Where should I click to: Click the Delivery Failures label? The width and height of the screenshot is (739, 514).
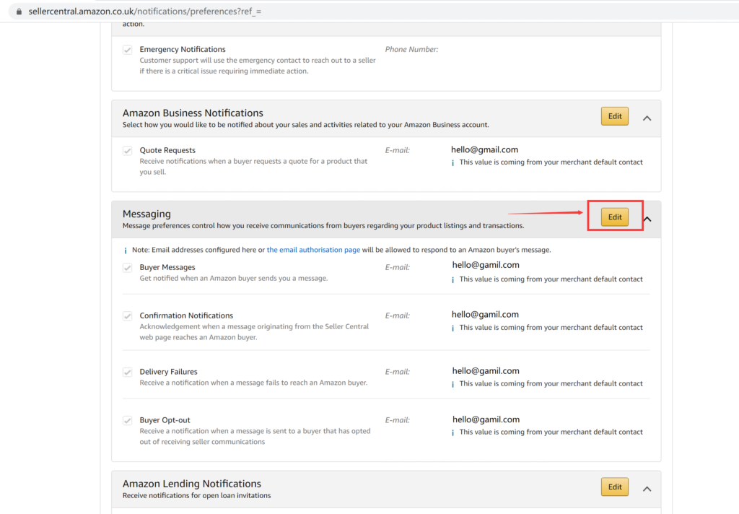[x=168, y=372]
